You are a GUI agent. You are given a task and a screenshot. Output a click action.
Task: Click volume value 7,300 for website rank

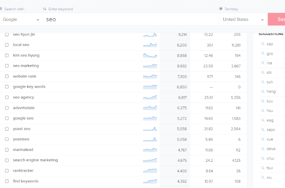click(x=182, y=77)
